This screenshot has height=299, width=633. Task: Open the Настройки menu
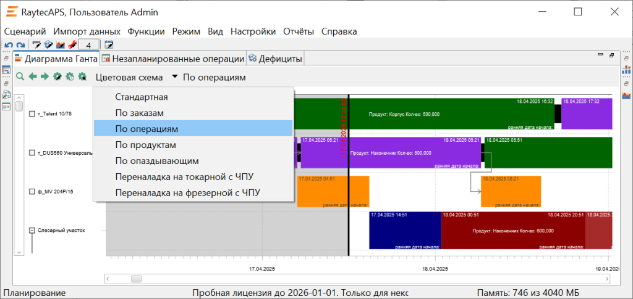253,31
